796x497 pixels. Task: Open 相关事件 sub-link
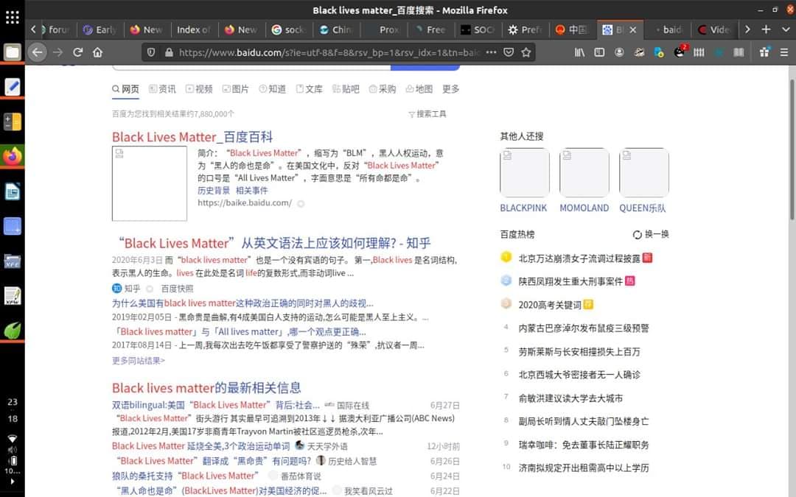click(x=252, y=191)
